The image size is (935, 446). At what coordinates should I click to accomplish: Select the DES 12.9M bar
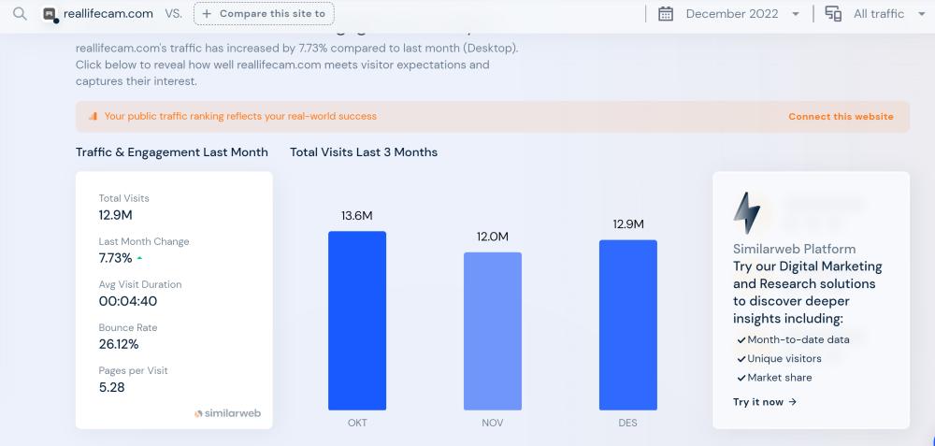627,325
